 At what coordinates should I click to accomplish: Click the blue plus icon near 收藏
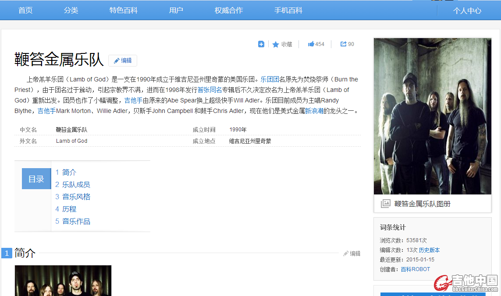click(x=261, y=44)
